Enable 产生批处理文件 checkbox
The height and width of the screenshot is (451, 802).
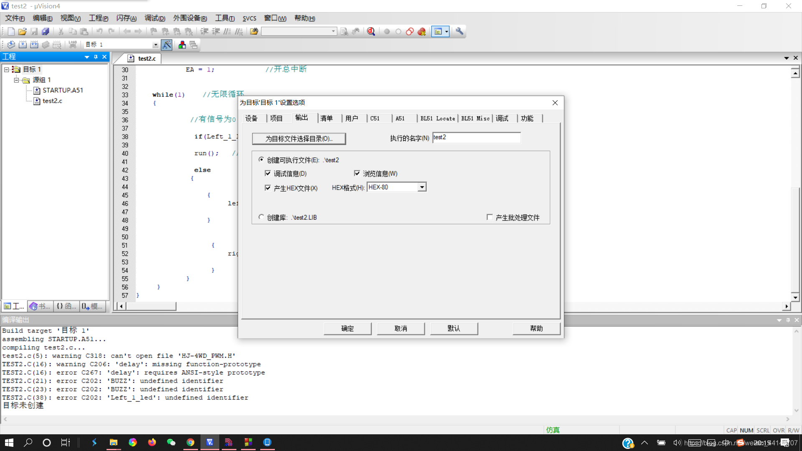click(x=490, y=217)
